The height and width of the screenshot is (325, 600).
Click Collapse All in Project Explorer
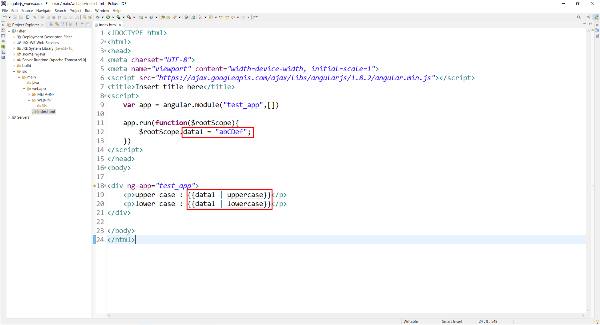click(52, 24)
